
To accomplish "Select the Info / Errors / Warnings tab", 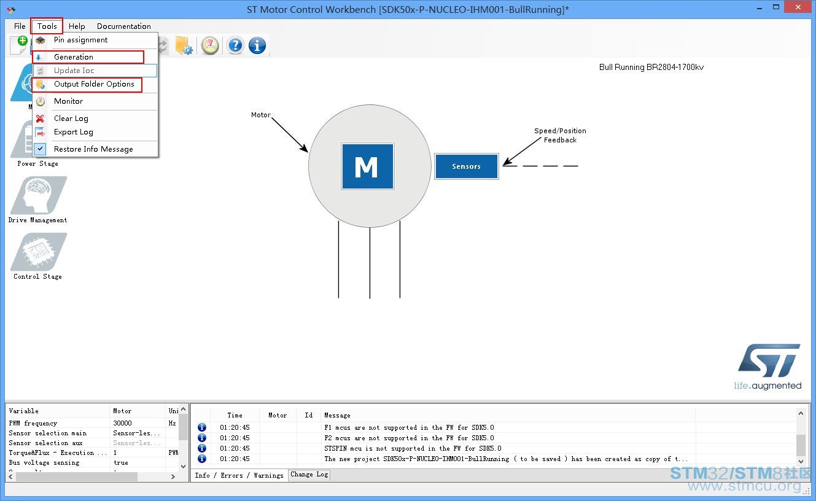I will coord(239,475).
